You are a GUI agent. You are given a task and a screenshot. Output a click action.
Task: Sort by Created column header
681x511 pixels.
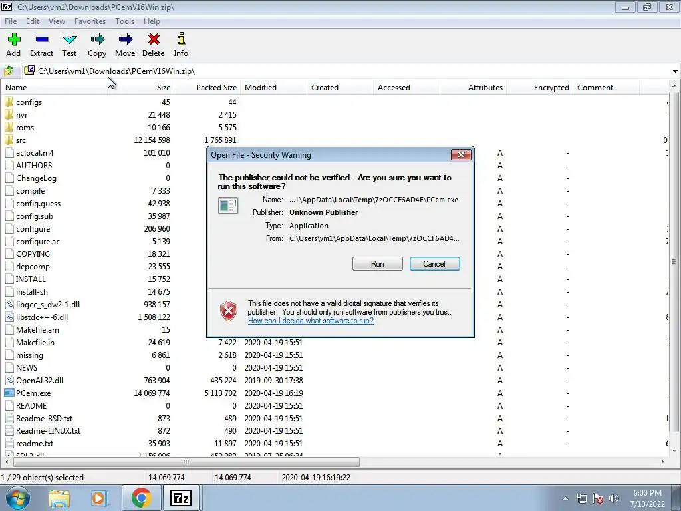[340, 87]
